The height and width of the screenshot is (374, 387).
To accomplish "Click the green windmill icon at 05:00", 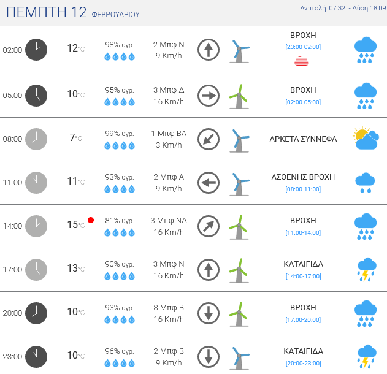I will (x=238, y=96).
